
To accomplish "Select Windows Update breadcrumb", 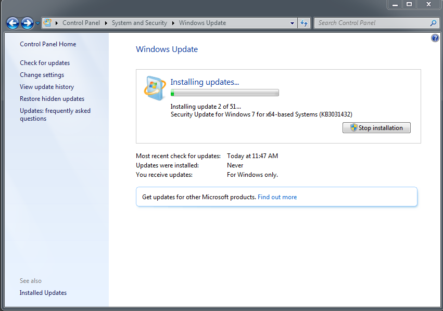I will click(202, 23).
